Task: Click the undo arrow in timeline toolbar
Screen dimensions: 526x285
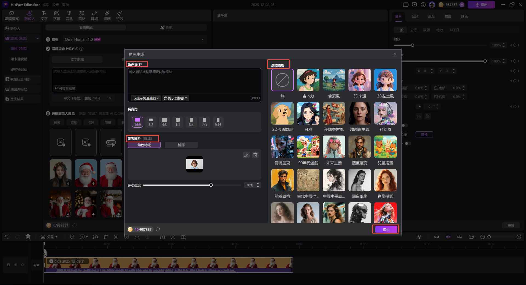Action: [x=7, y=237]
